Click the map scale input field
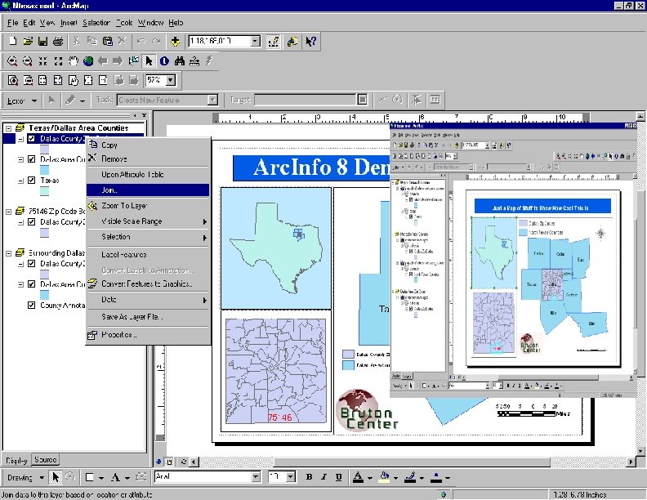This screenshot has height=500, width=647. coord(219,41)
